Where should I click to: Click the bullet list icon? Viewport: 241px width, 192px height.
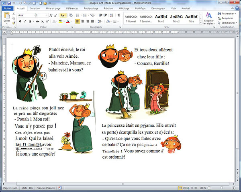pos(77,15)
